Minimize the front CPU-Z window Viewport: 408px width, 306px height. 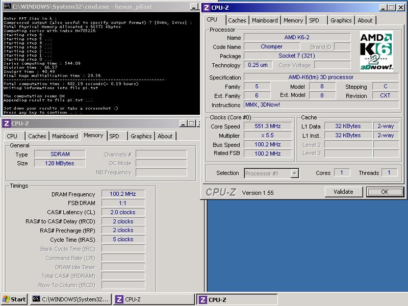[383, 8]
